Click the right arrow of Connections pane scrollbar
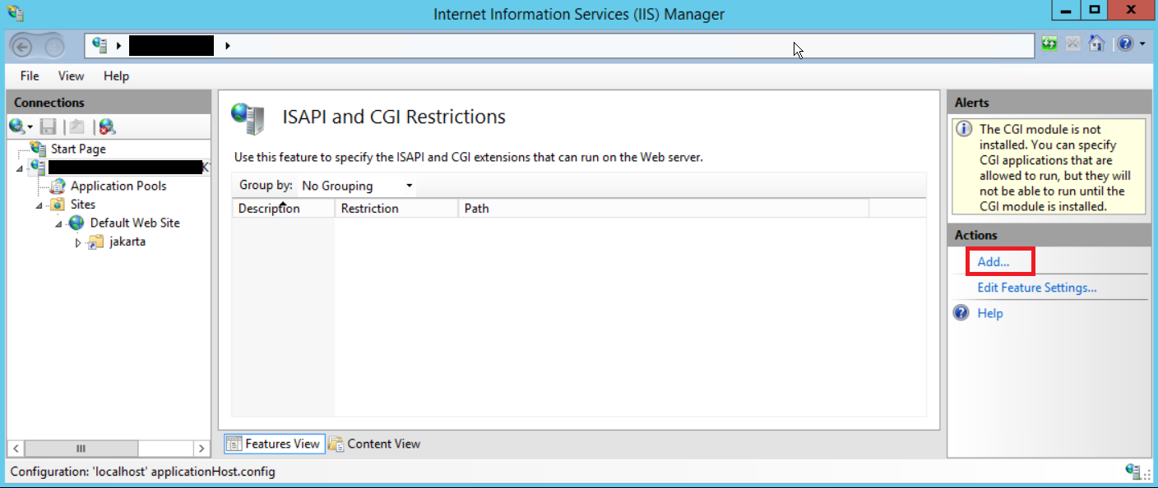Viewport: 1158px width, 488px height. (x=202, y=449)
